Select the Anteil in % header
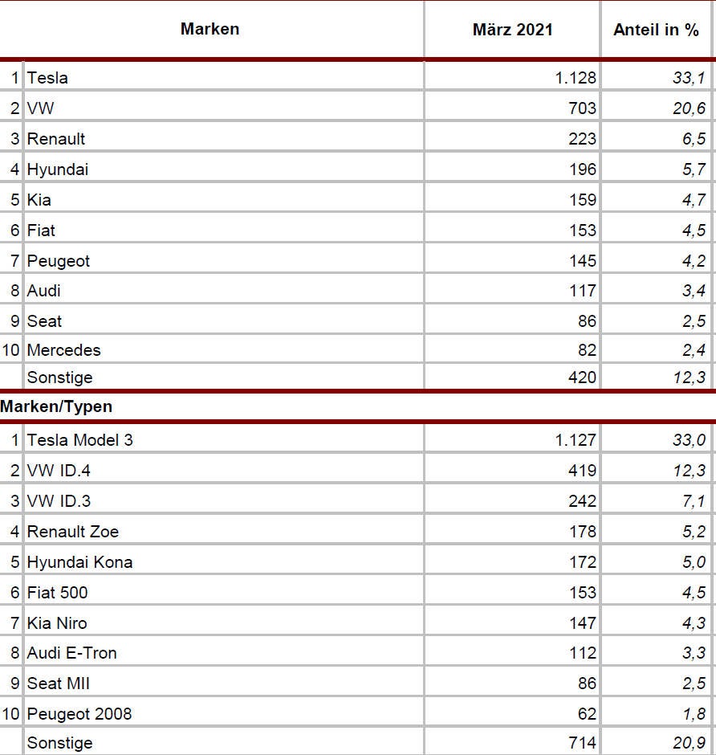This screenshot has height=755, width=716. [656, 31]
